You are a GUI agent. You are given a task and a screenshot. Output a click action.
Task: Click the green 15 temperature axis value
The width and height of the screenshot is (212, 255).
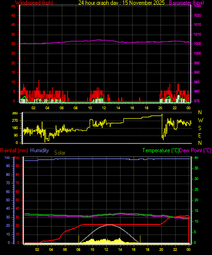click(196, 211)
